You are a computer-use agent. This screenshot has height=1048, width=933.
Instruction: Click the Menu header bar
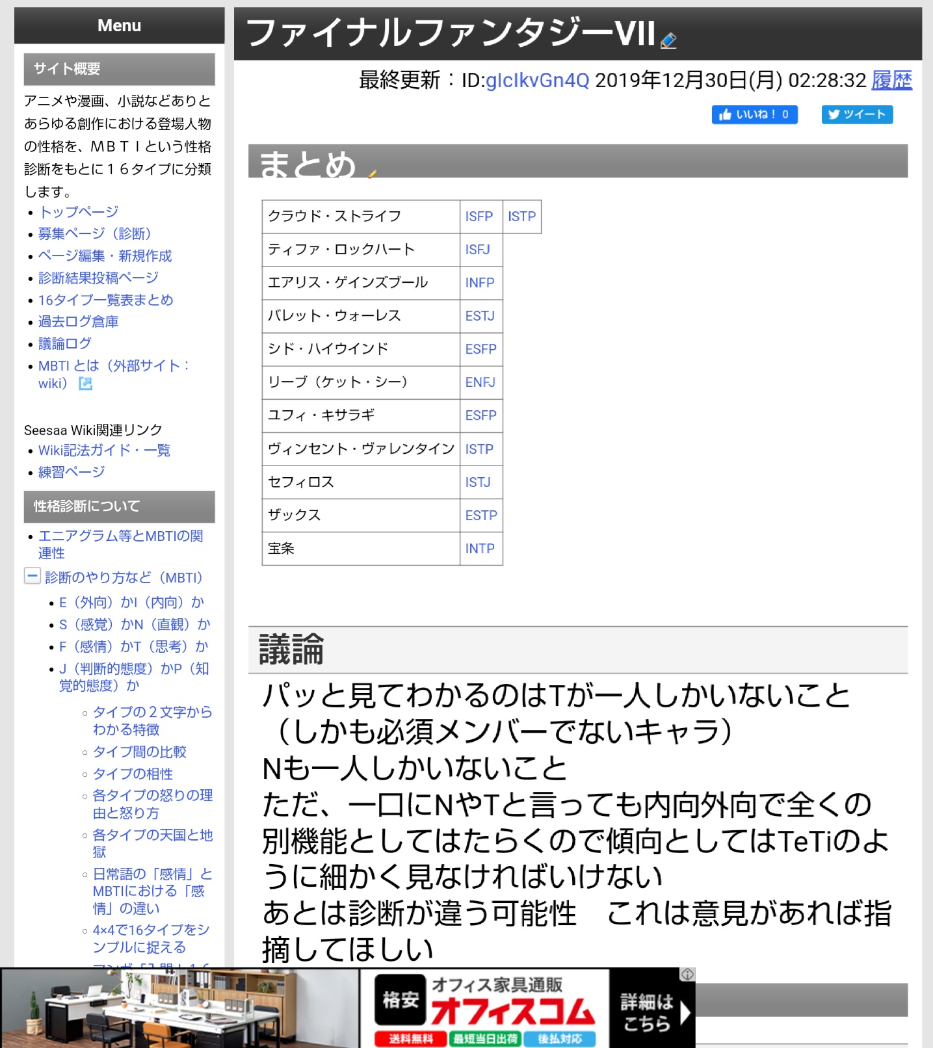coord(120,25)
